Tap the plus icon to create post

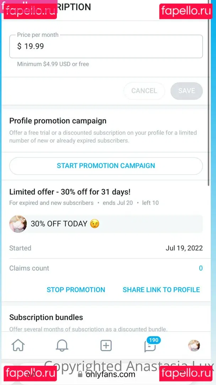tap(106, 345)
